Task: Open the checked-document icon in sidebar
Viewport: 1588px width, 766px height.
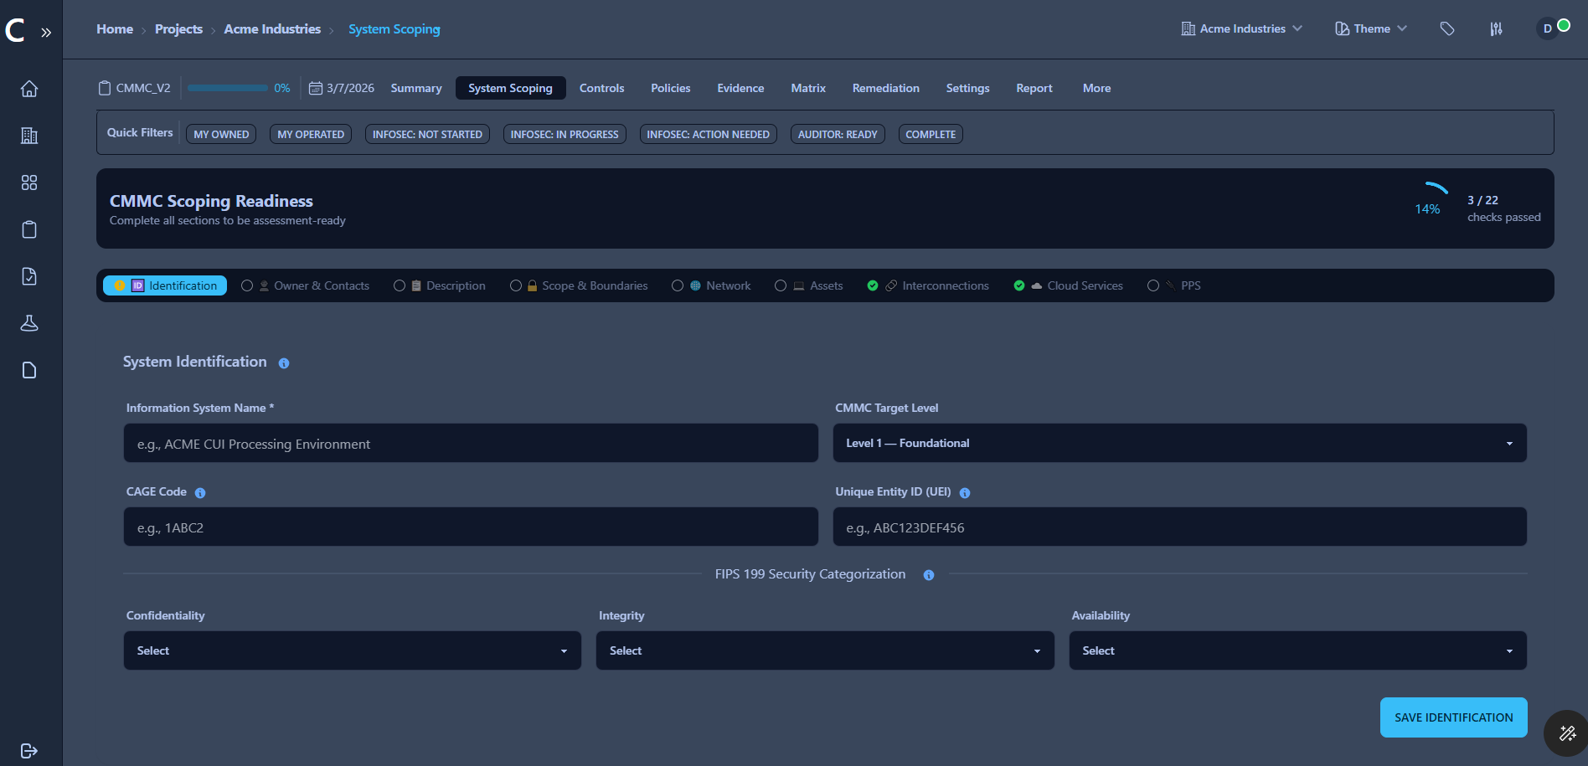Action: (29, 276)
